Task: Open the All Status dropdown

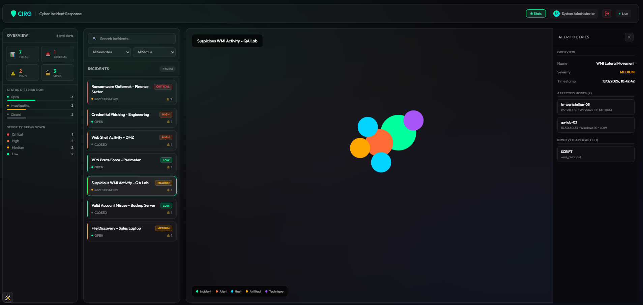Action: coord(154,52)
